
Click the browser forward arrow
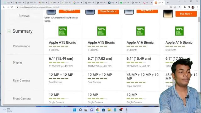(x=8, y=7)
